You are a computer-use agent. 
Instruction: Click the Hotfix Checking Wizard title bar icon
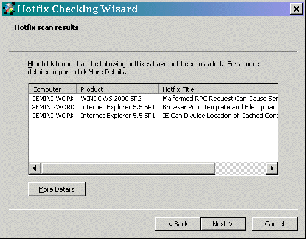9,9
